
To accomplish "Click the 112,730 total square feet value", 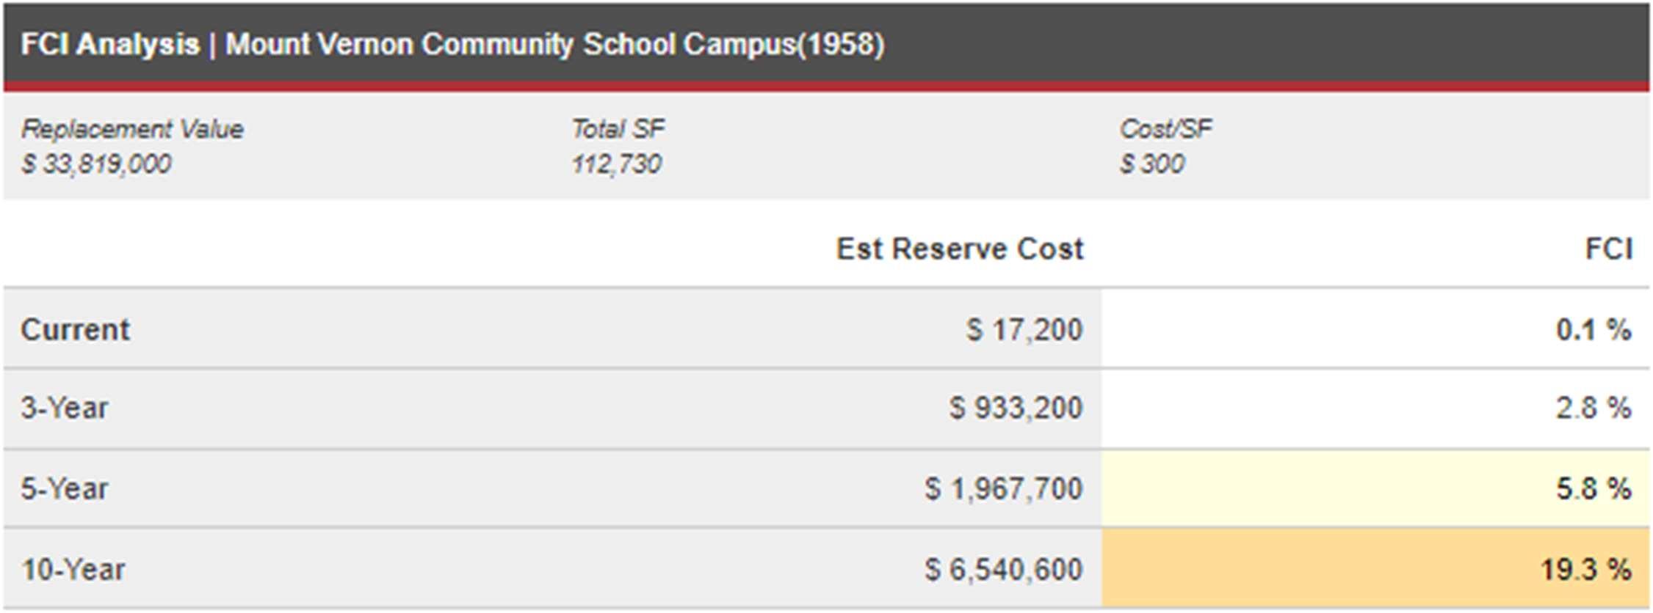I will coord(616,164).
